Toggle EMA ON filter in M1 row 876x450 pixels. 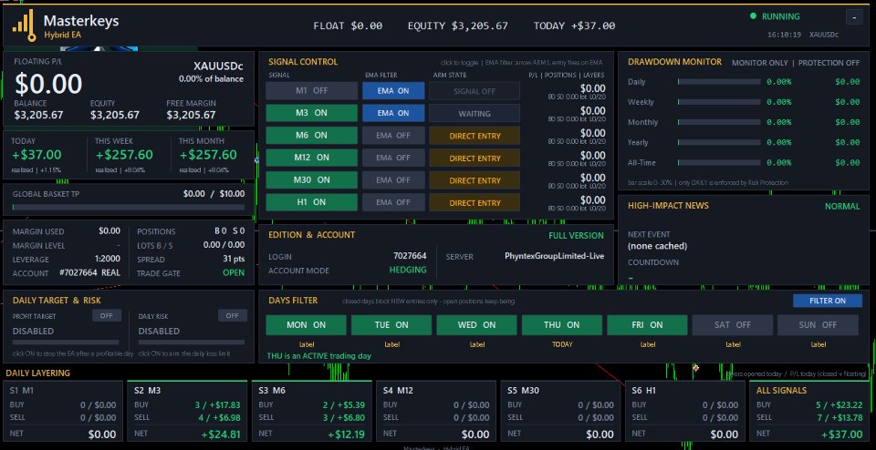tap(393, 91)
